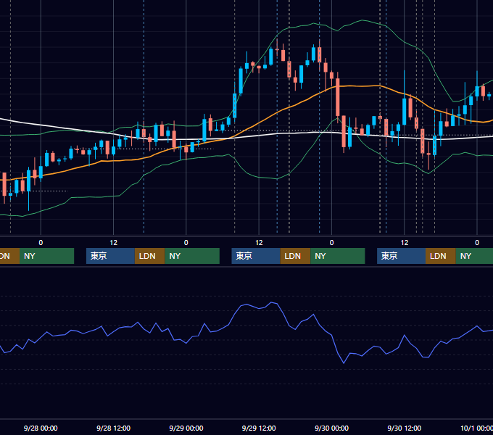Select the 9/30 00:00 date label
This screenshot has width=493, height=435.
pos(332,428)
